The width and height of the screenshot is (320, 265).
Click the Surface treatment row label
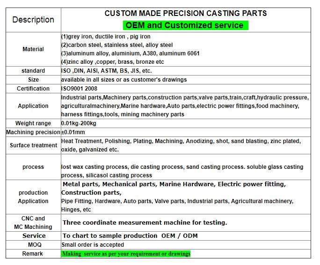[x=33, y=145]
